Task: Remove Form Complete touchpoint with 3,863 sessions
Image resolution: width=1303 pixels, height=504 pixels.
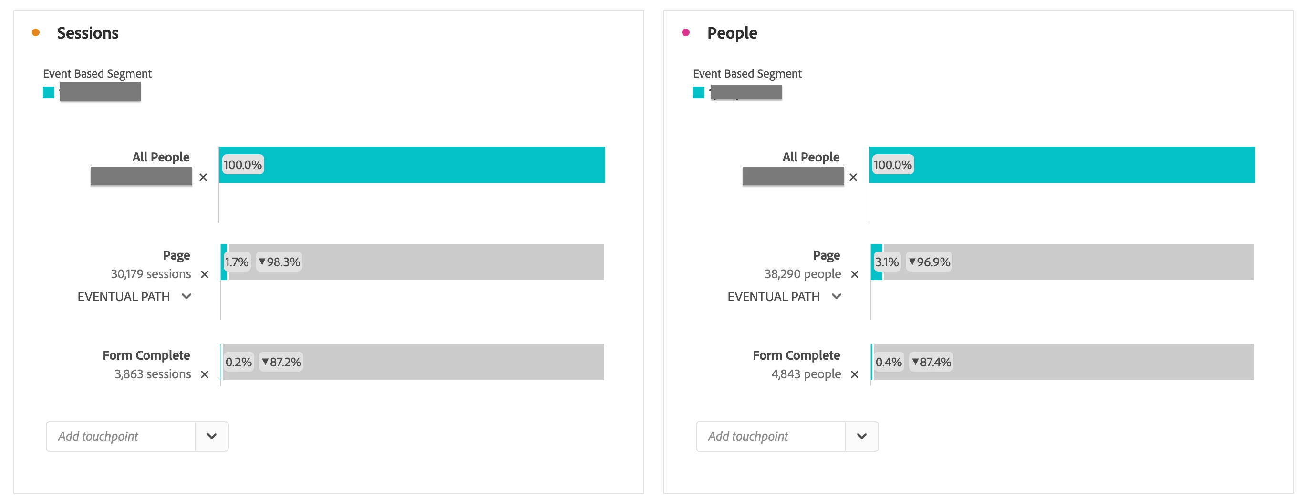Action: tap(204, 374)
